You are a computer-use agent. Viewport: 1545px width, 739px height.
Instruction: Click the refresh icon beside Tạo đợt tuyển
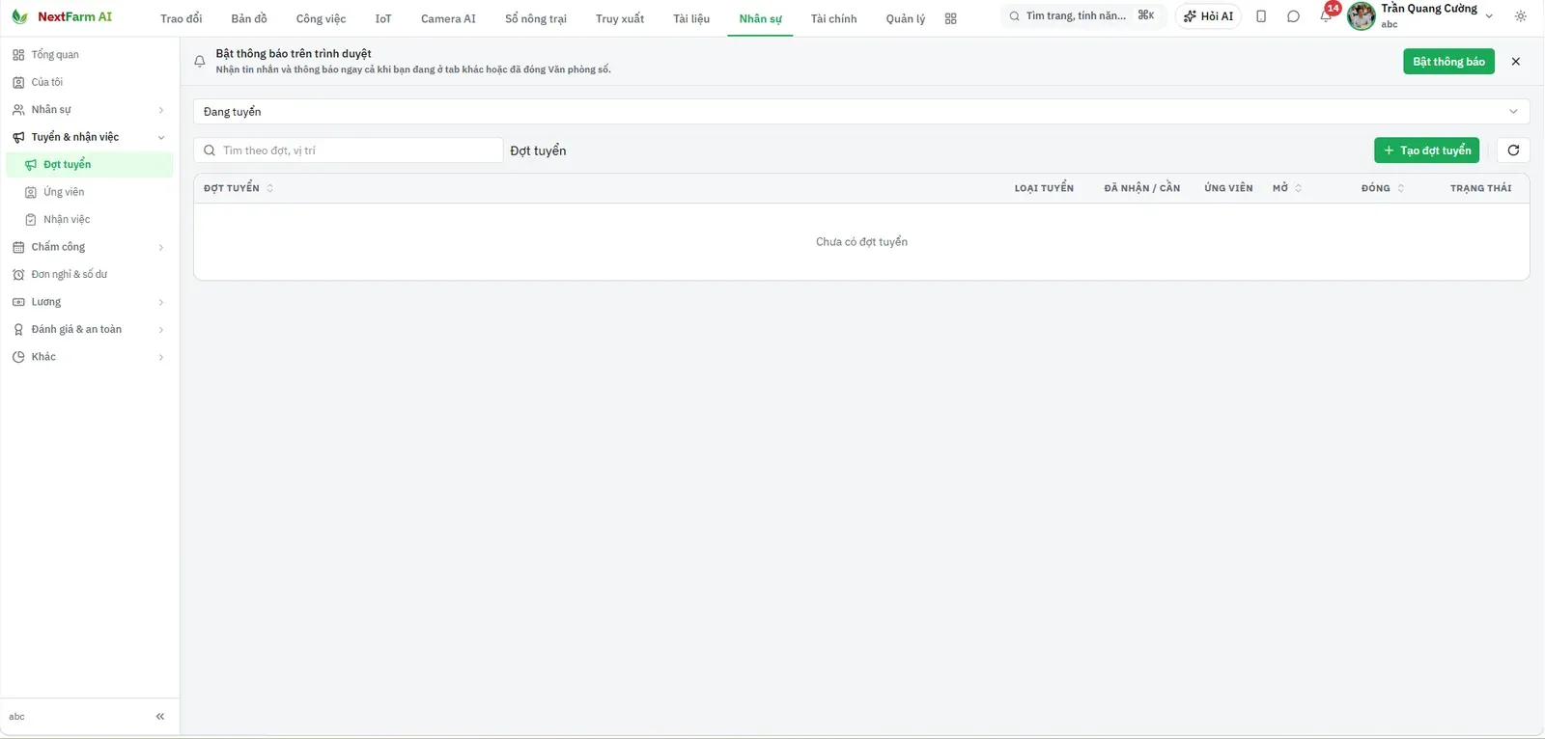coord(1513,151)
